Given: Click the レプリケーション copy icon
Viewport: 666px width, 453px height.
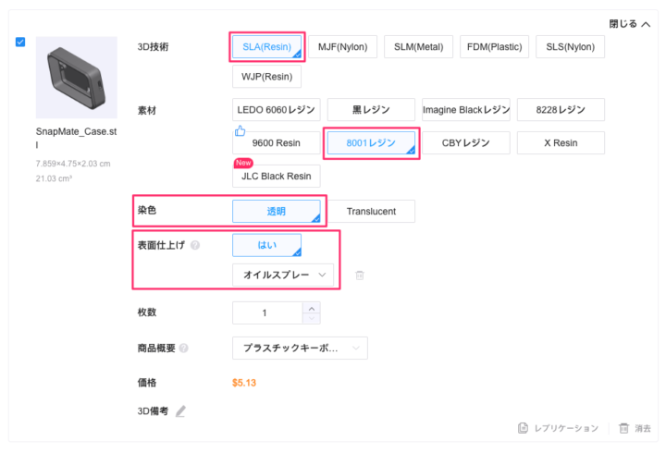Looking at the screenshot, I should (x=524, y=428).
